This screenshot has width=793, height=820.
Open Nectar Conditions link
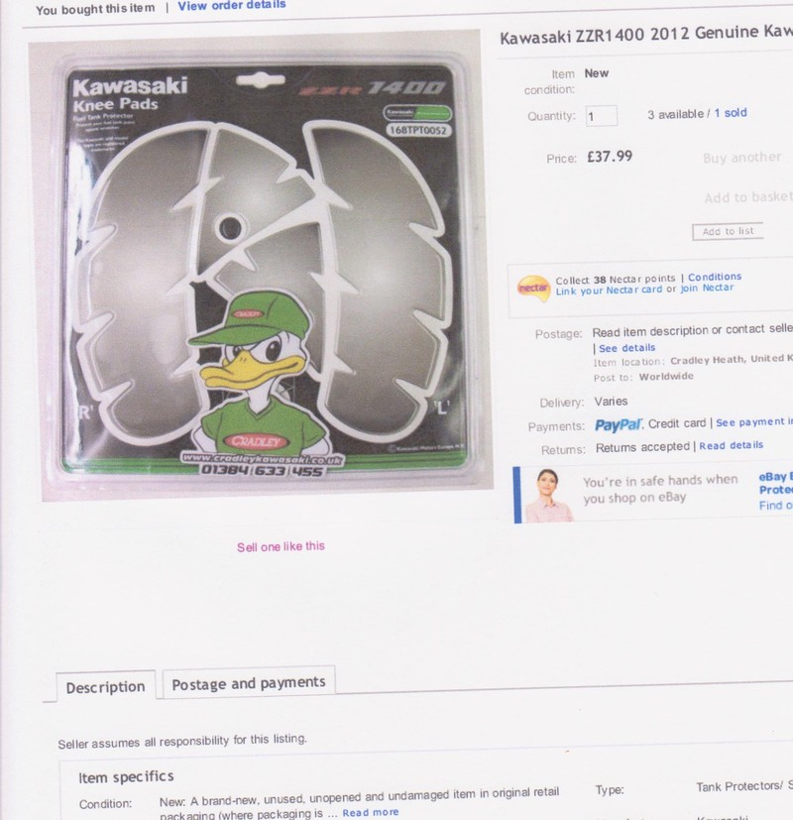[x=714, y=278]
